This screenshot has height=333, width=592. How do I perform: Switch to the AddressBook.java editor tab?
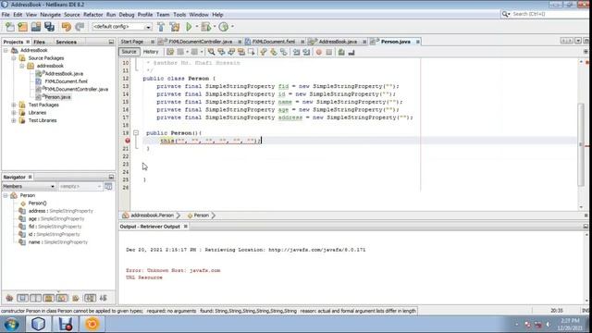[338, 42]
